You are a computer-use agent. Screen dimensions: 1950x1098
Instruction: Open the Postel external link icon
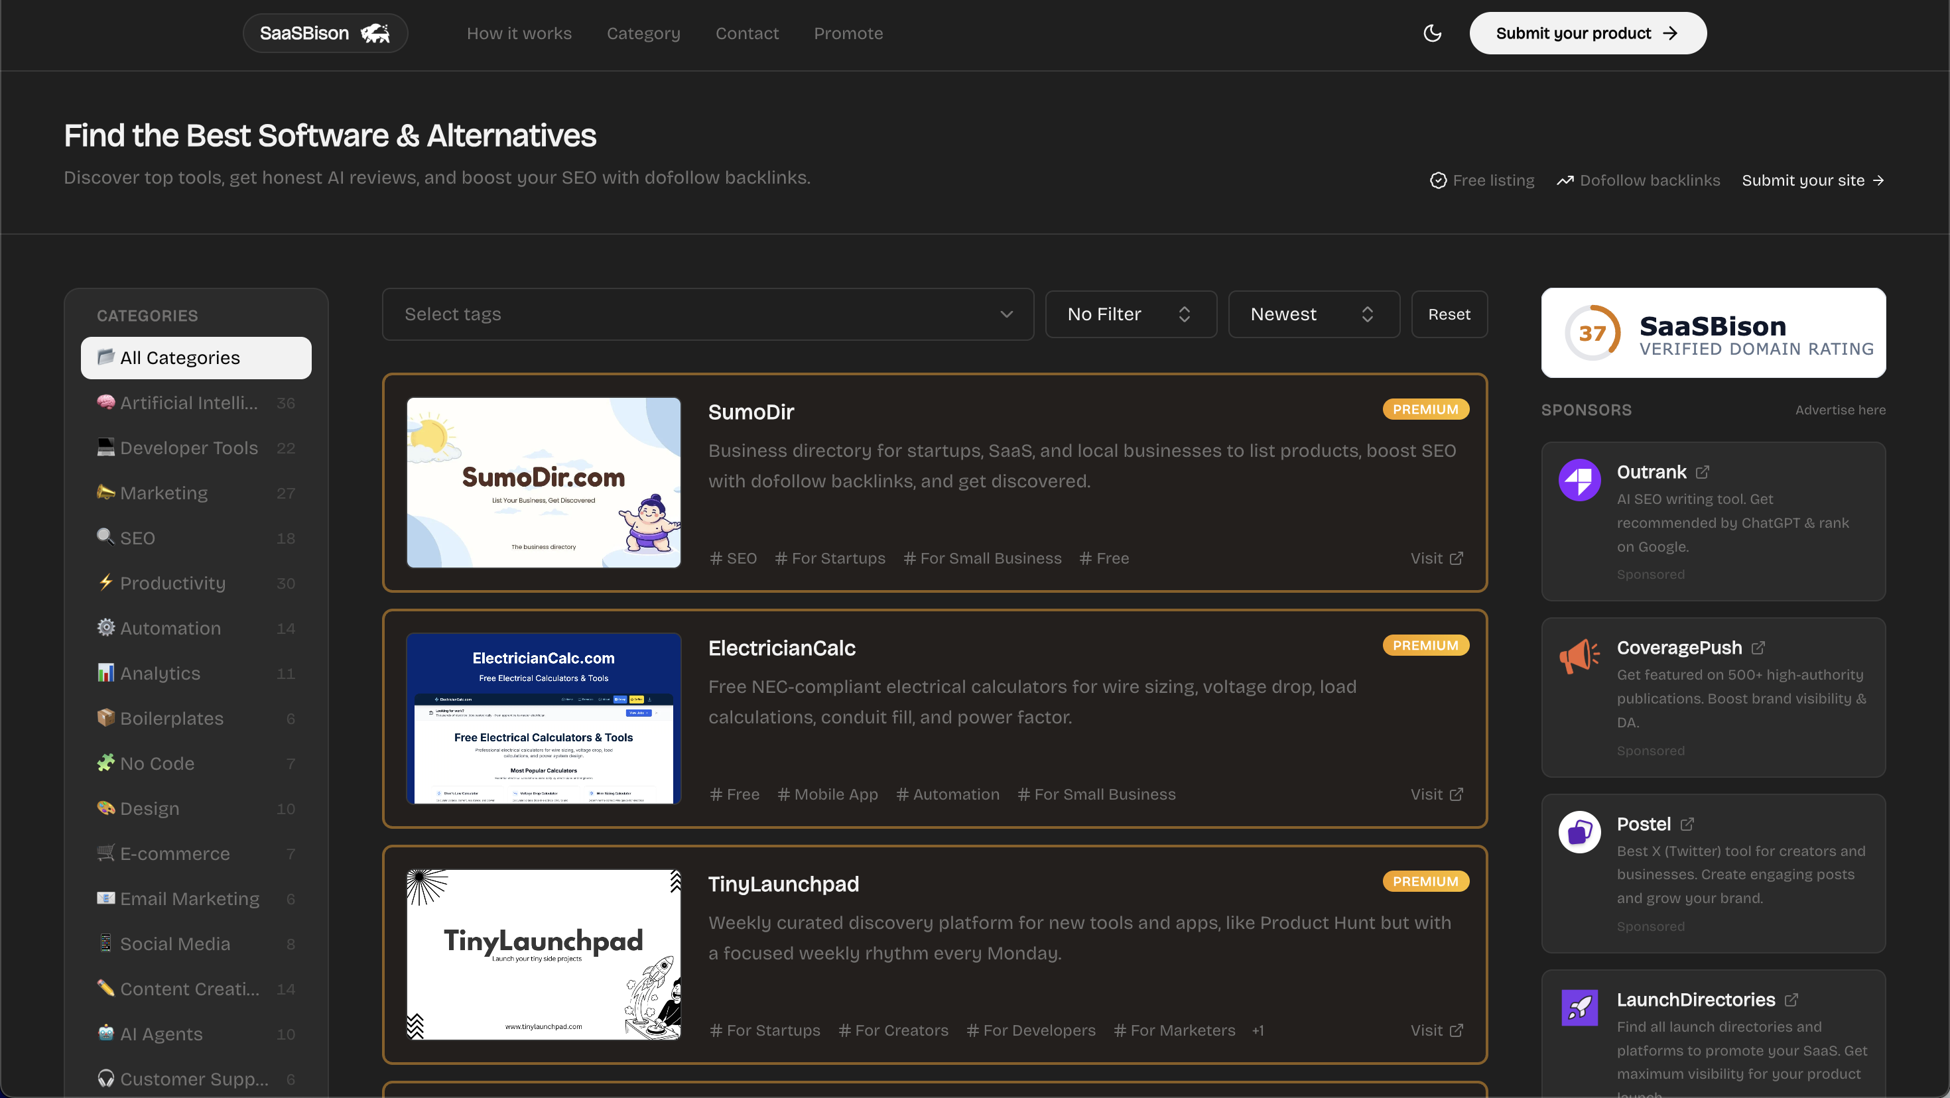tap(1687, 824)
